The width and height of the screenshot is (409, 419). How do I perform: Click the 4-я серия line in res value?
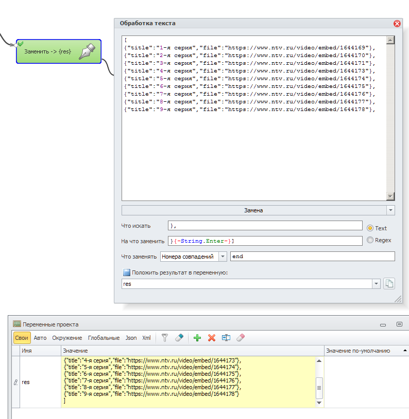point(152,360)
